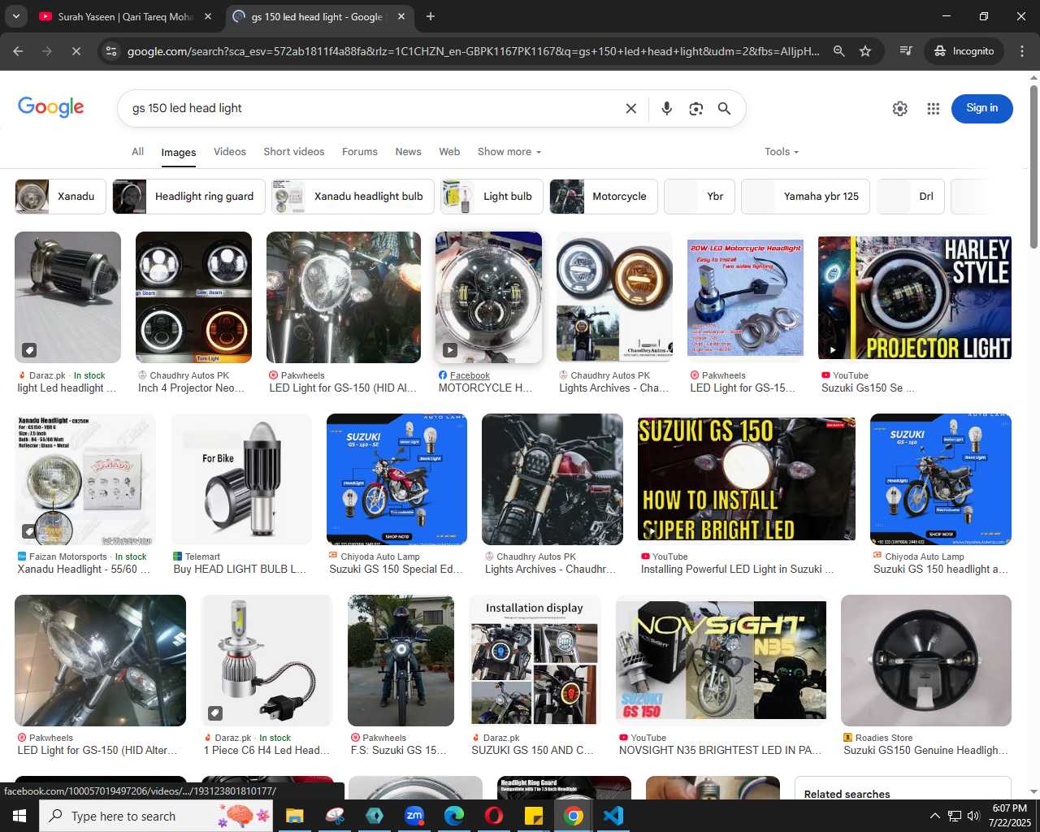The image size is (1040, 832).
Task: Open For Bike bulb image from Telemart
Action: click(241, 479)
